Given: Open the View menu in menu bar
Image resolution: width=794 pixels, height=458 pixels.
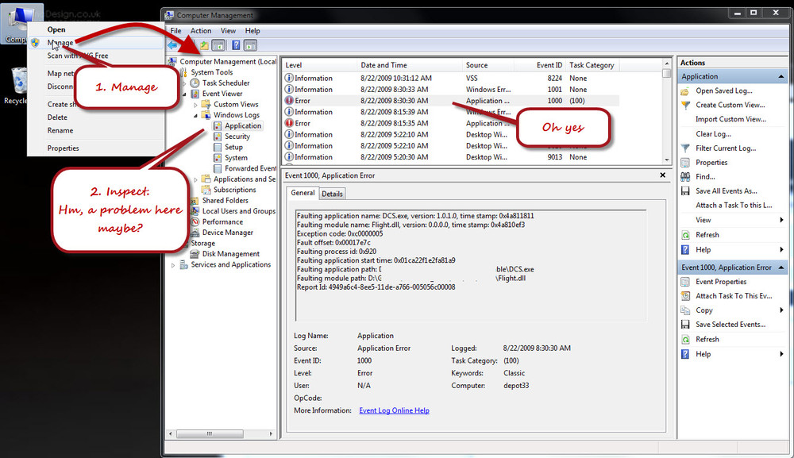Looking at the screenshot, I should 228,30.
